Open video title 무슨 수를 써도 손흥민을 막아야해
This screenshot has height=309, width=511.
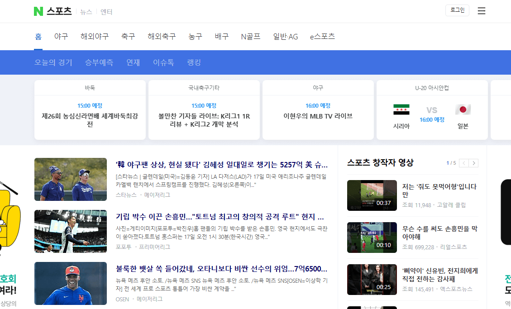point(439,233)
